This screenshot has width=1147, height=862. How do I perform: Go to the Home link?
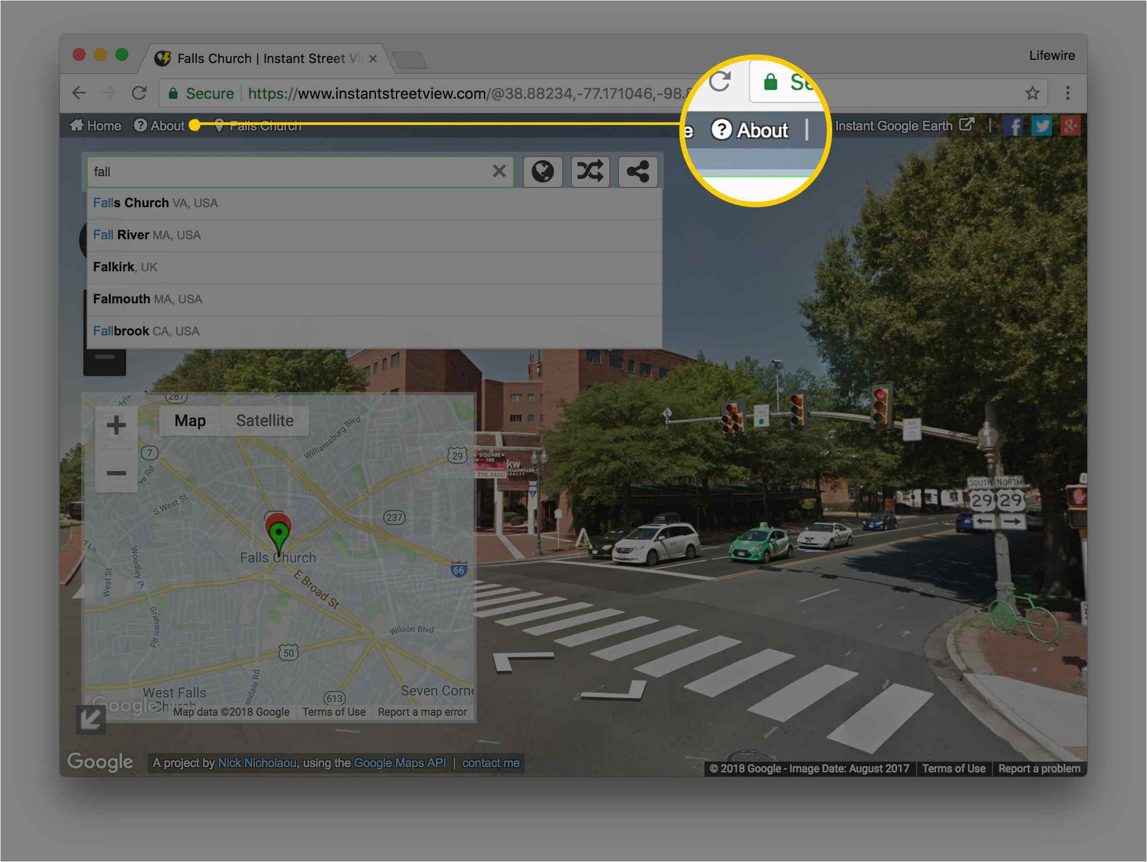[x=96, y=126]
